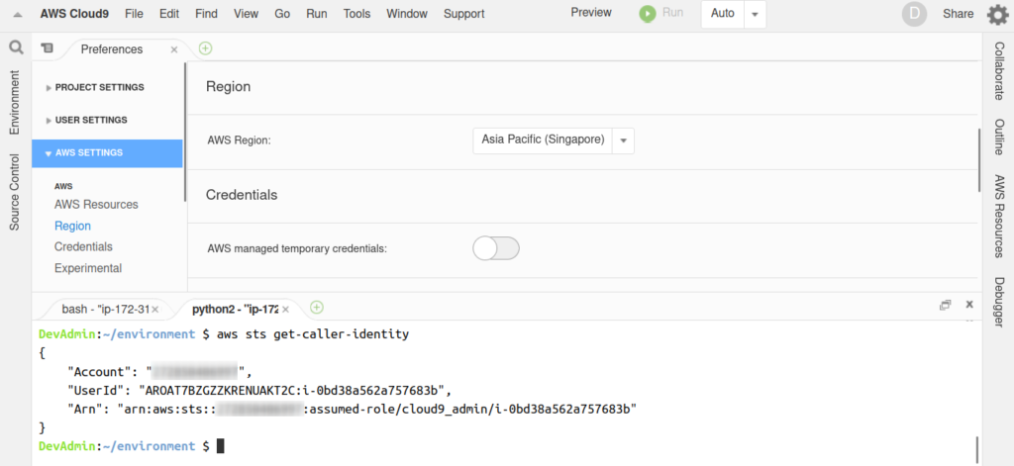Click the Preview button
This screenshot has width=1014, height=466.
pyautogui.click(x=591, y=12)
